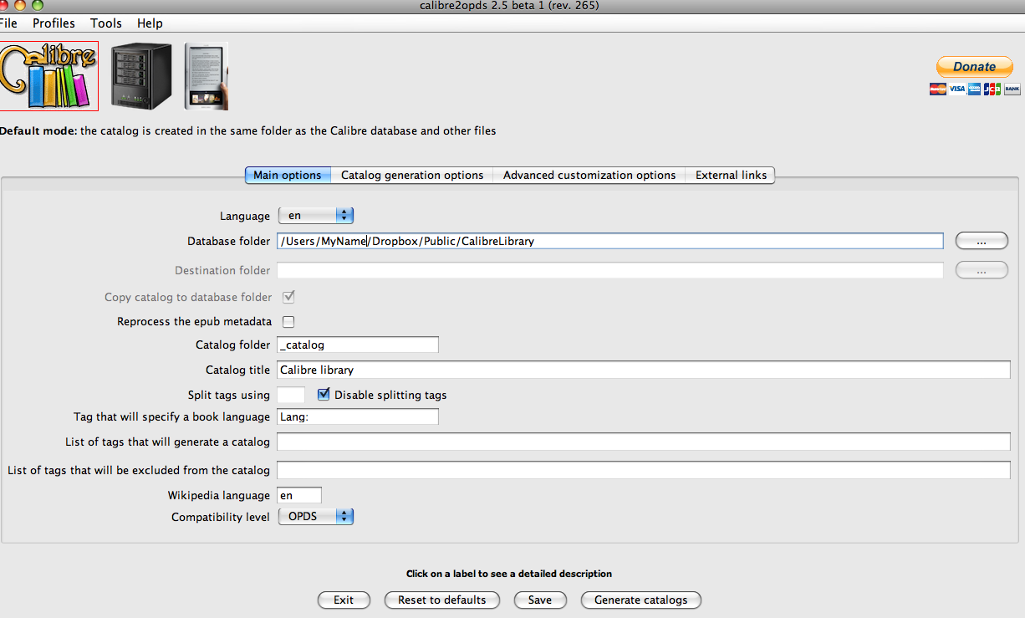
Task: Click List of tags that will generate label
Action: 168,442
